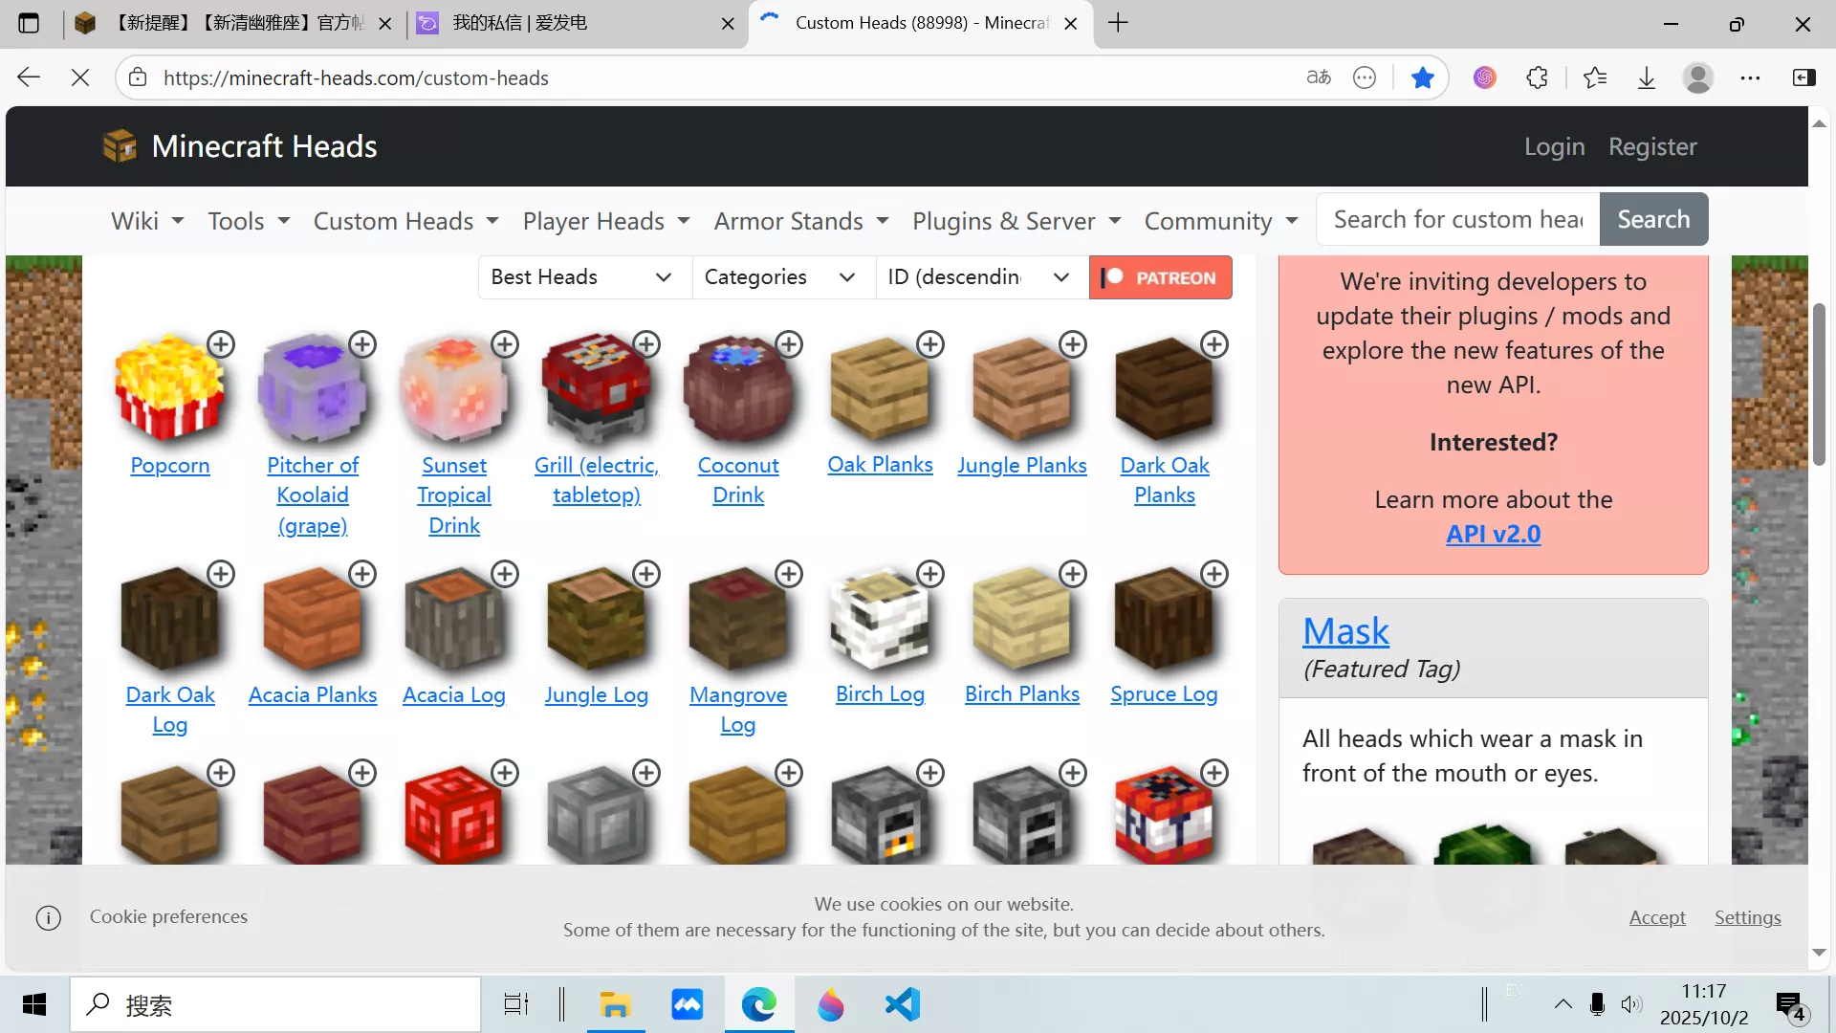Screen dimensions: 1836x1033
Task: Open the Patreon link
Action: click(1160, 277)
